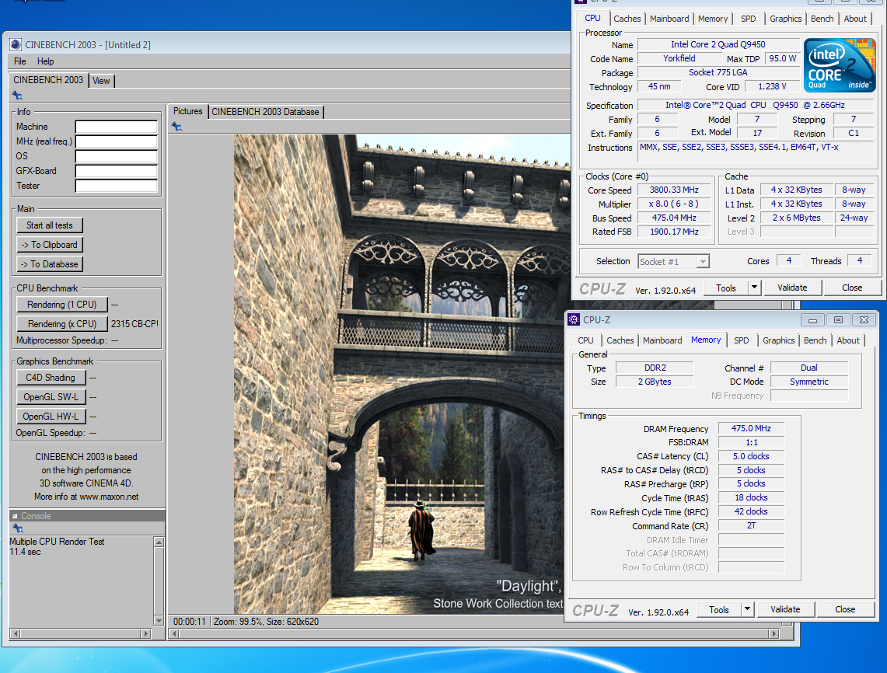The image size is (887, 673).
Task: Open Mainboard tab in lower CPU-Z window
Action: point(662,340)
